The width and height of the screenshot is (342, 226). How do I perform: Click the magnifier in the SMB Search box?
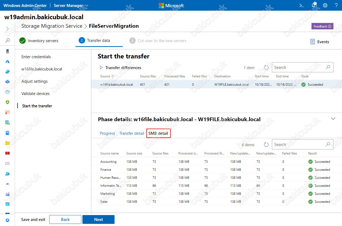pyautogui.click(x=328, y=144)
